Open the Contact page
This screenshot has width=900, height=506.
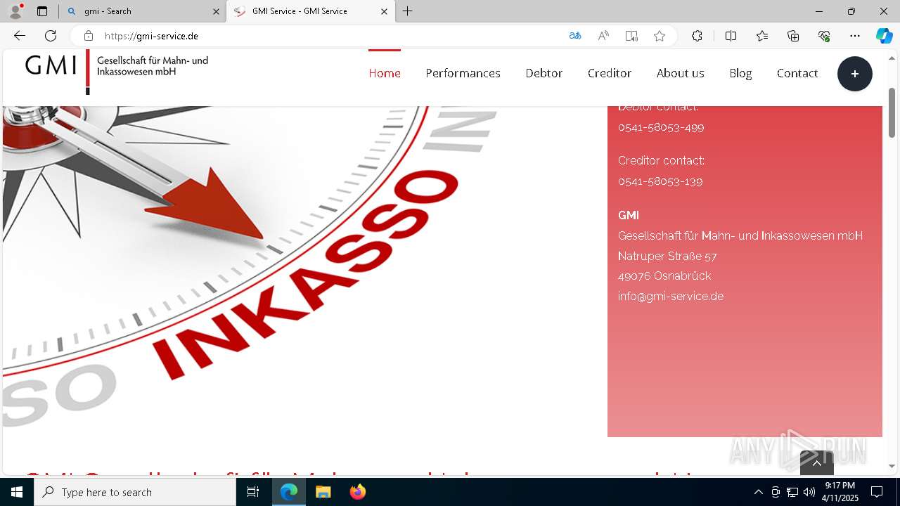tap(797, 73)
